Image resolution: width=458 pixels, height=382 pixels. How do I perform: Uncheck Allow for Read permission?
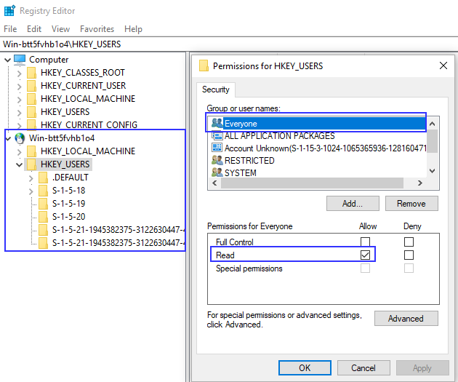click(x=365, y=255)
